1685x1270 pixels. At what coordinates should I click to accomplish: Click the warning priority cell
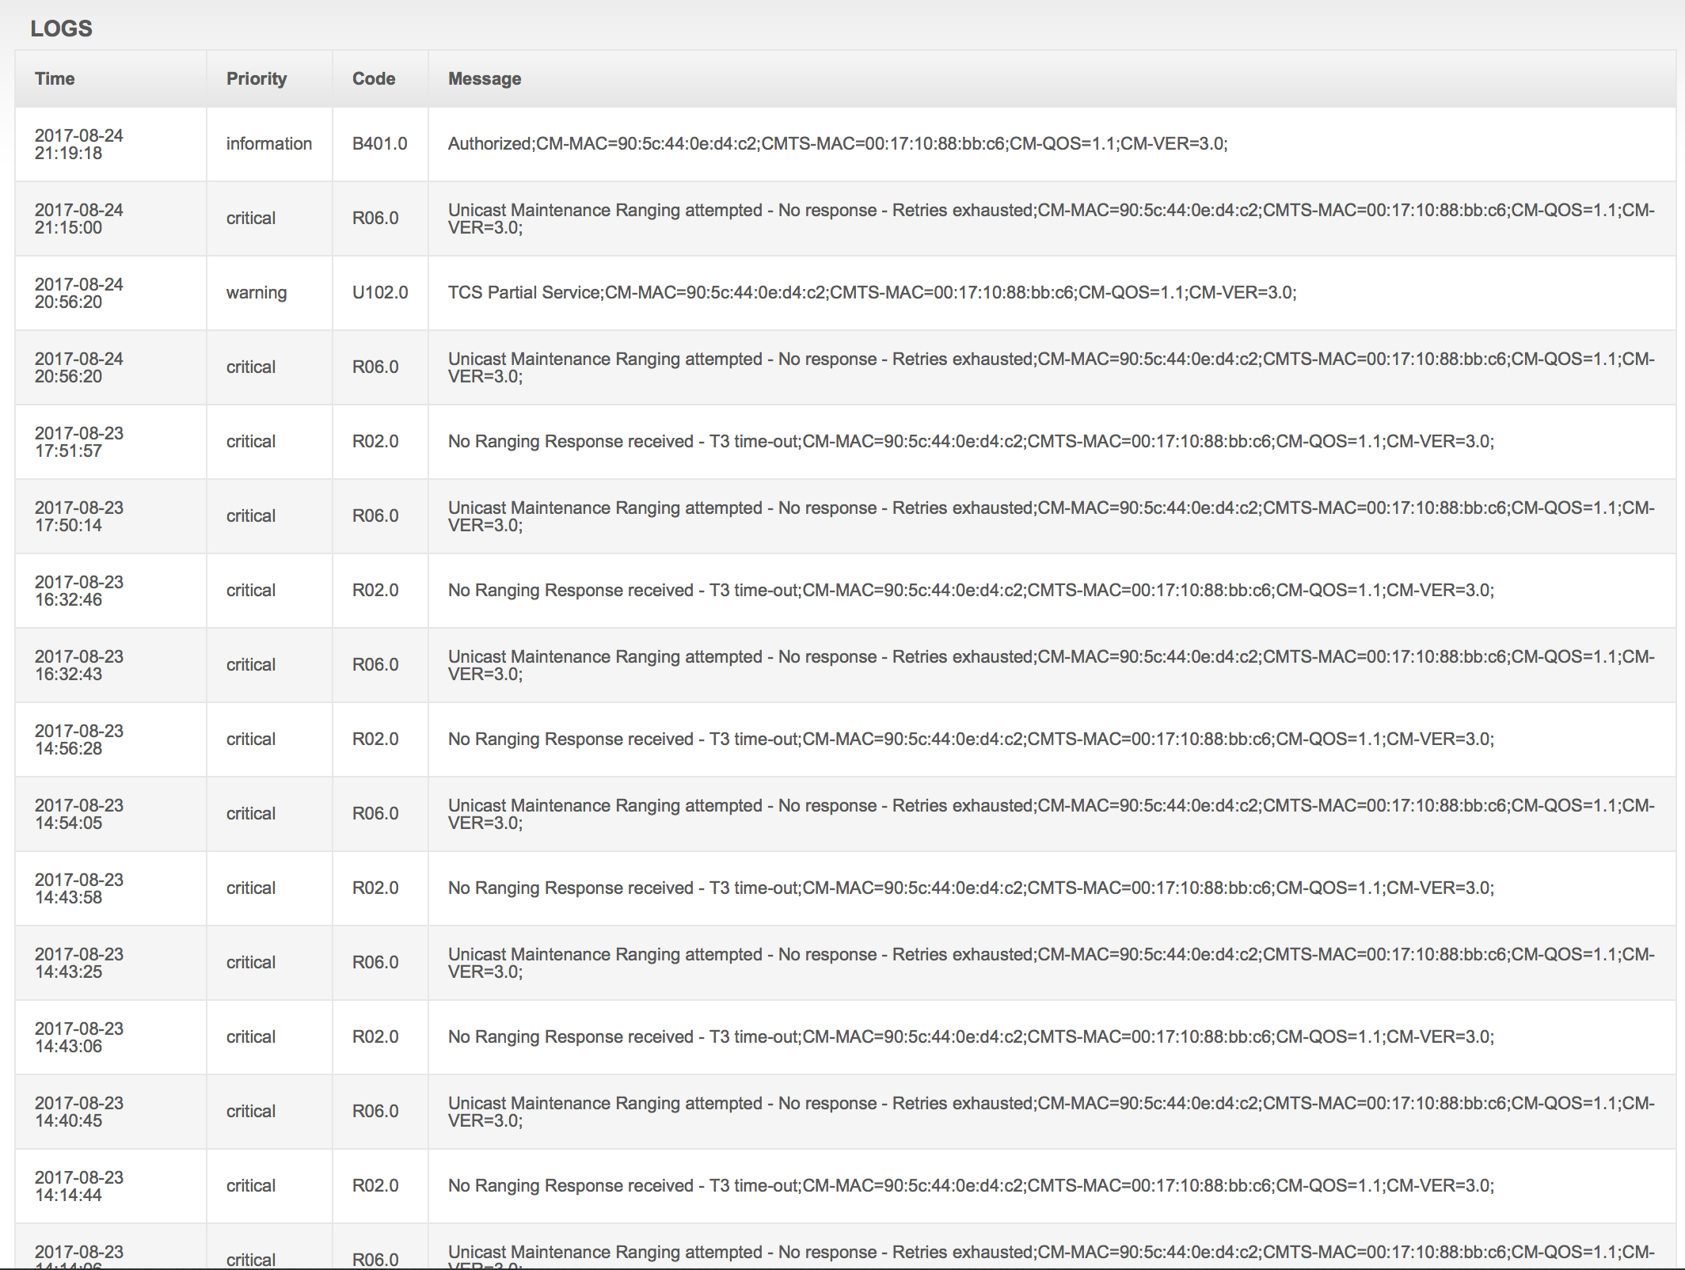point(256,292)
